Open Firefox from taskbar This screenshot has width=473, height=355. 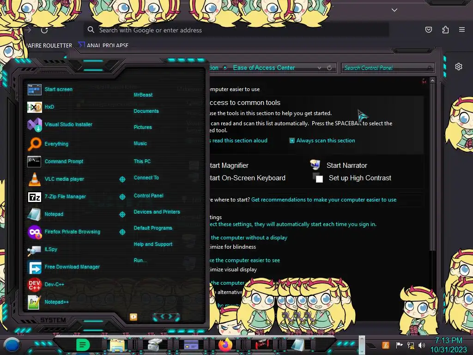click(x=225, y=344)
